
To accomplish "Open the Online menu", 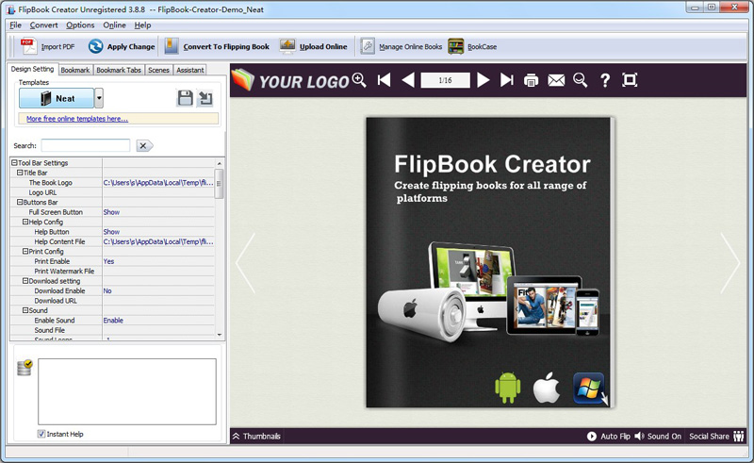I will (114, 25).
